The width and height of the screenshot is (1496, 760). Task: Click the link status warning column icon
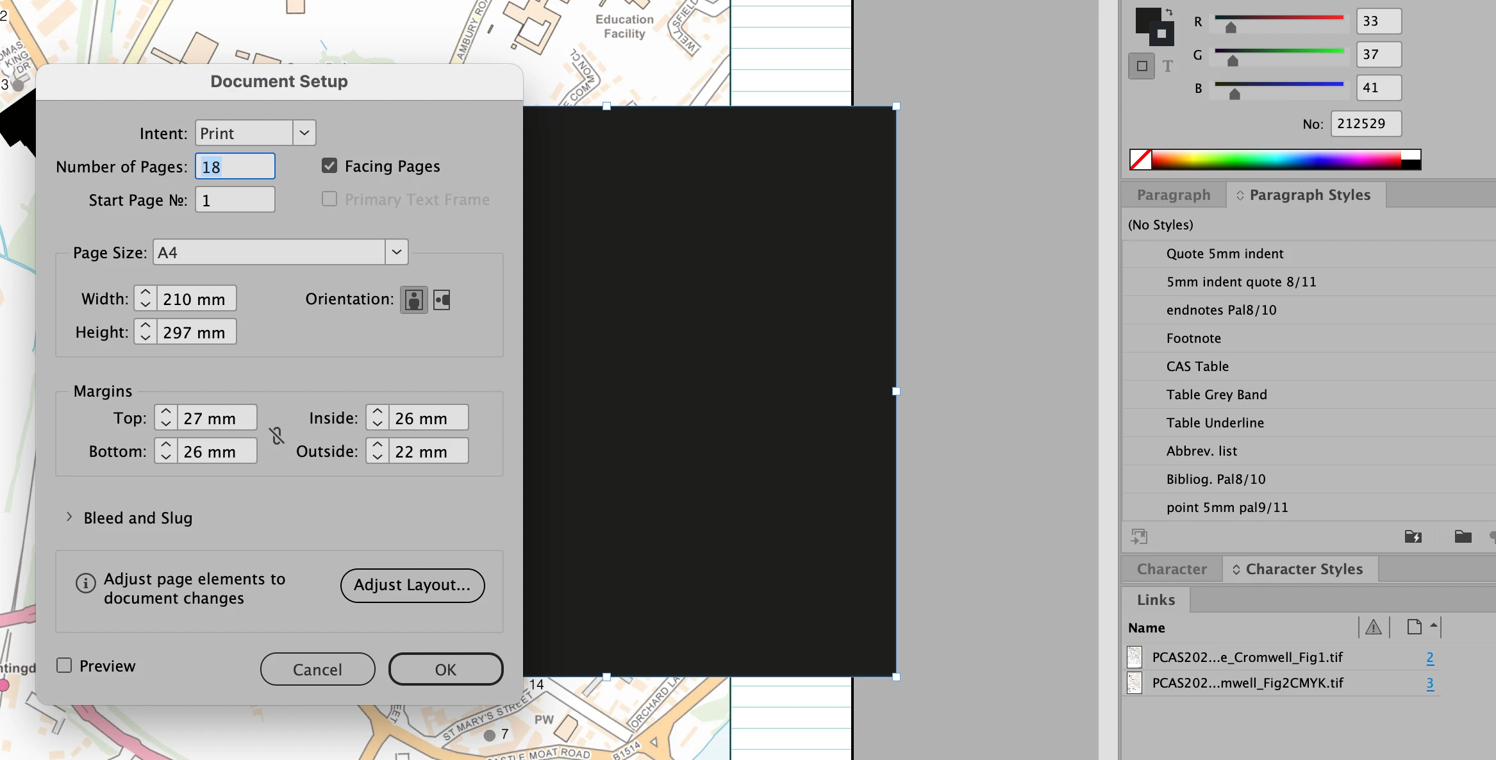(x=1373, y=627)
